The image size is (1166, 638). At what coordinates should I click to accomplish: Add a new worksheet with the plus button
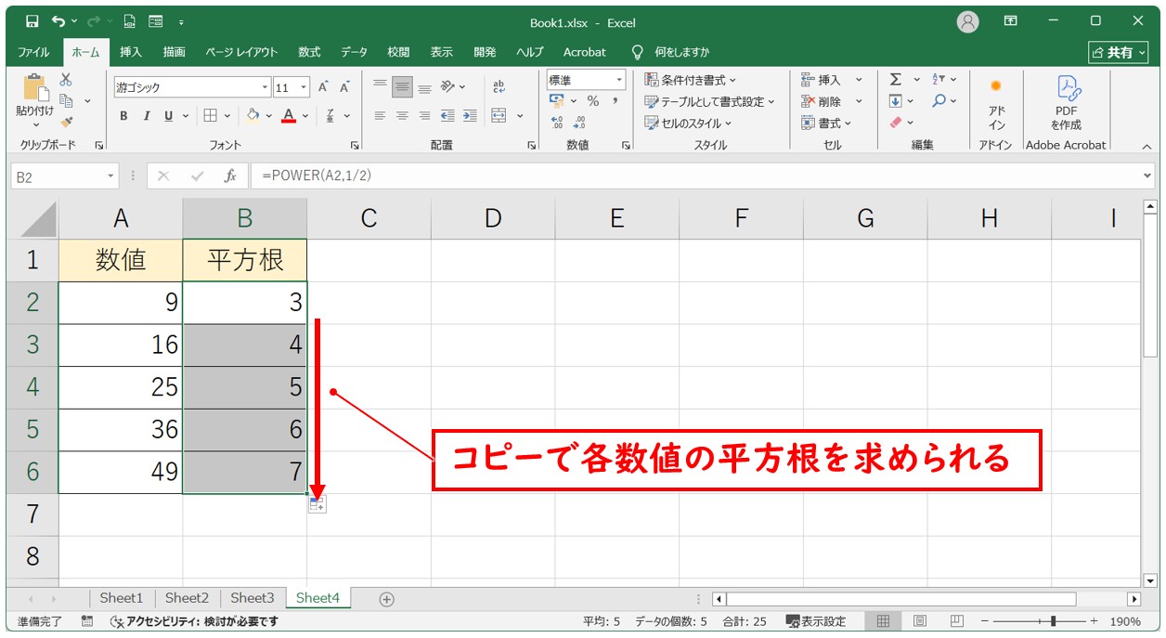pyautogui.click(x=384, y=598)
